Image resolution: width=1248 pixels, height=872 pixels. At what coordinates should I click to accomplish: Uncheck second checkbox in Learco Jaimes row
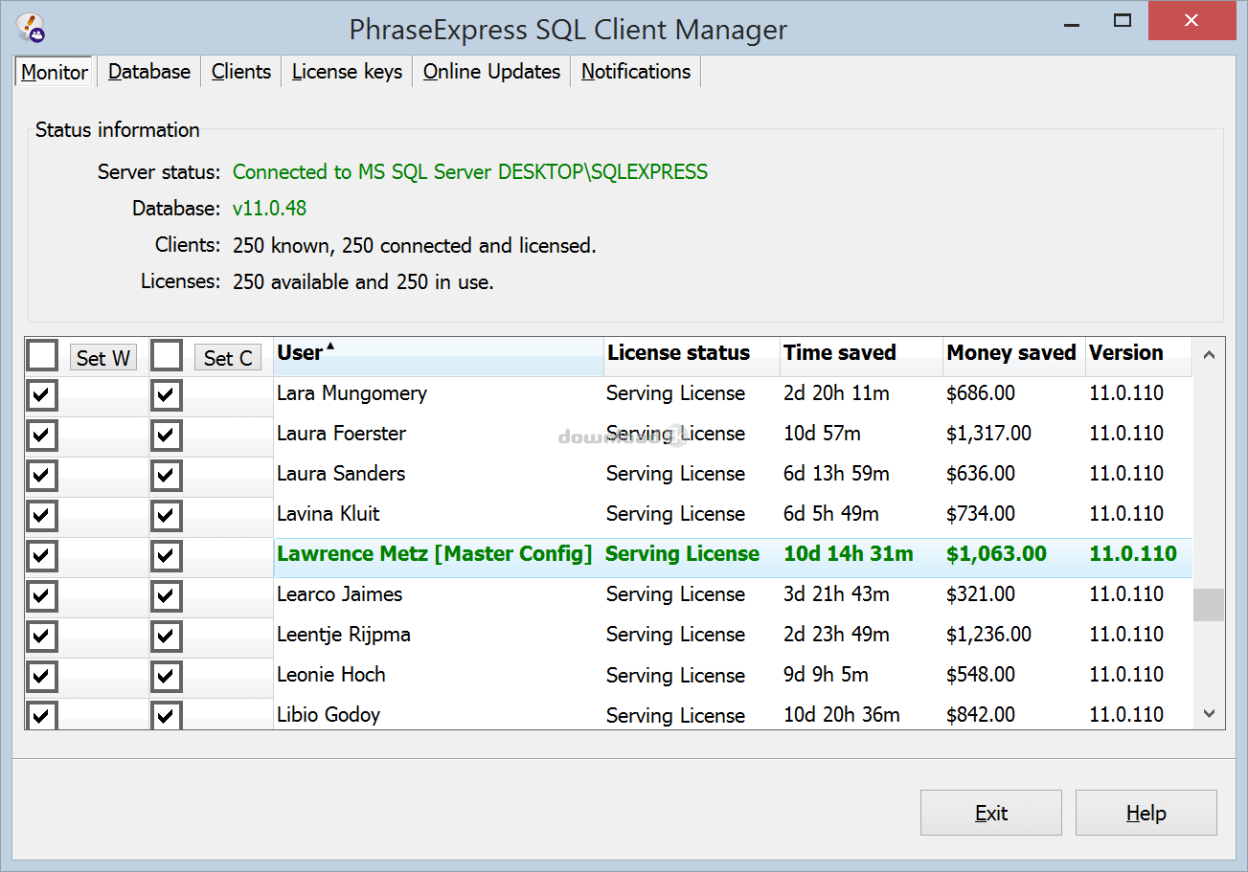[167, 596]
